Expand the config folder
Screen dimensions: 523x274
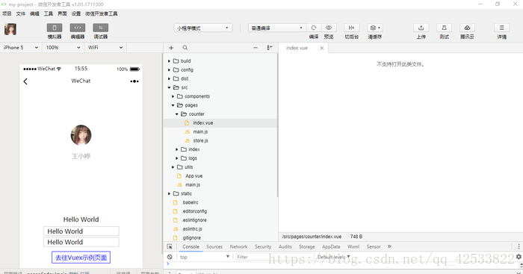coord(169,70)
